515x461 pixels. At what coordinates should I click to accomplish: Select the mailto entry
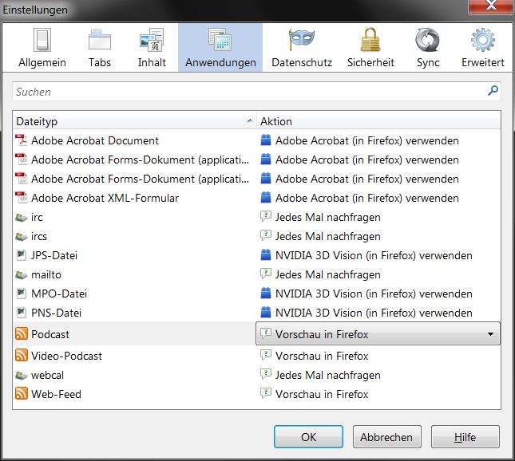[256, 274]
